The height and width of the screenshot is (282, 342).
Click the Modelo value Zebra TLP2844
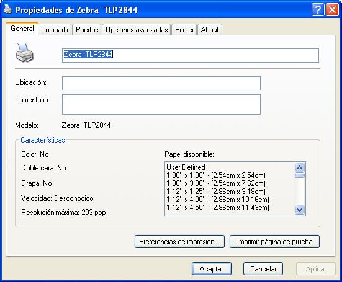(x=86, y=125)
